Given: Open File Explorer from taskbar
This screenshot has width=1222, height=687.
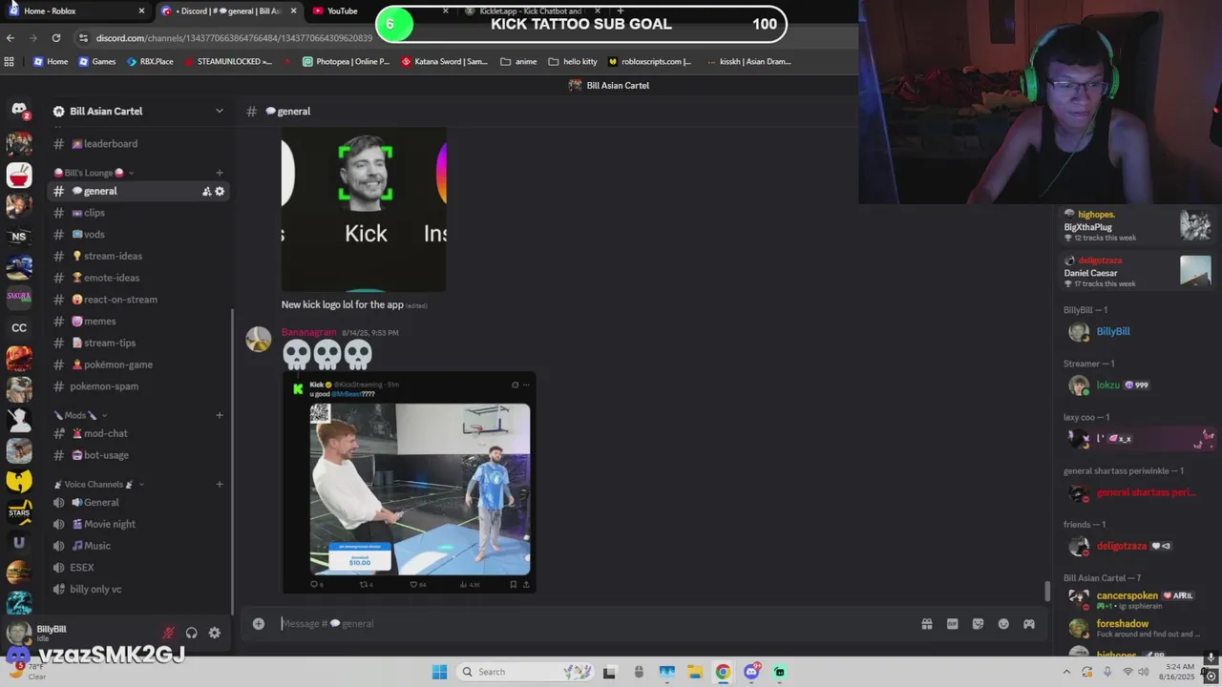Looking at the screenshot, I should (x=694, y=672).
